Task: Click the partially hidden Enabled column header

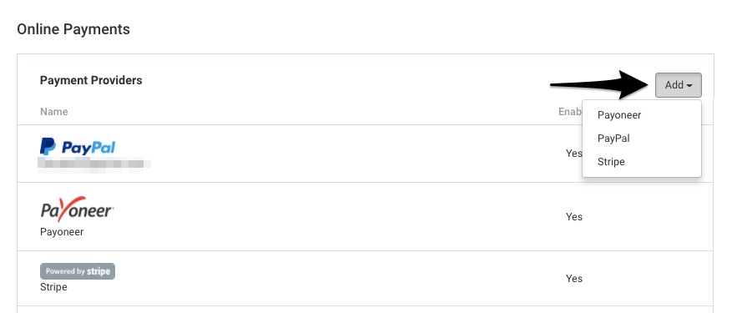Action: coord(570,112)
